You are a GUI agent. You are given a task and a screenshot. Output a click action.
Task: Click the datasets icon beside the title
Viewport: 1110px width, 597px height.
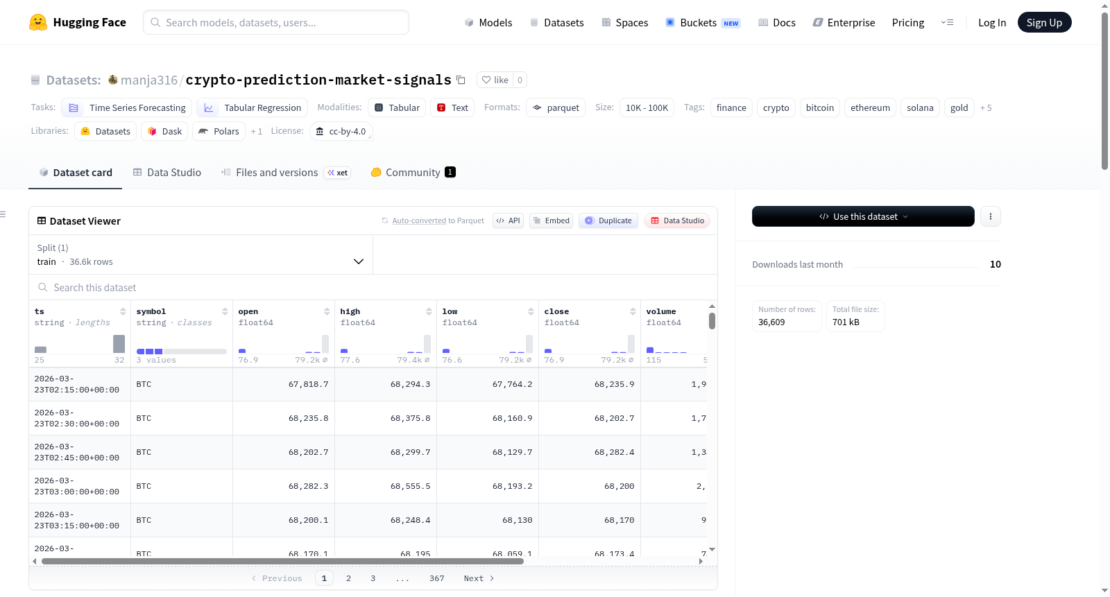click(35, 80)
